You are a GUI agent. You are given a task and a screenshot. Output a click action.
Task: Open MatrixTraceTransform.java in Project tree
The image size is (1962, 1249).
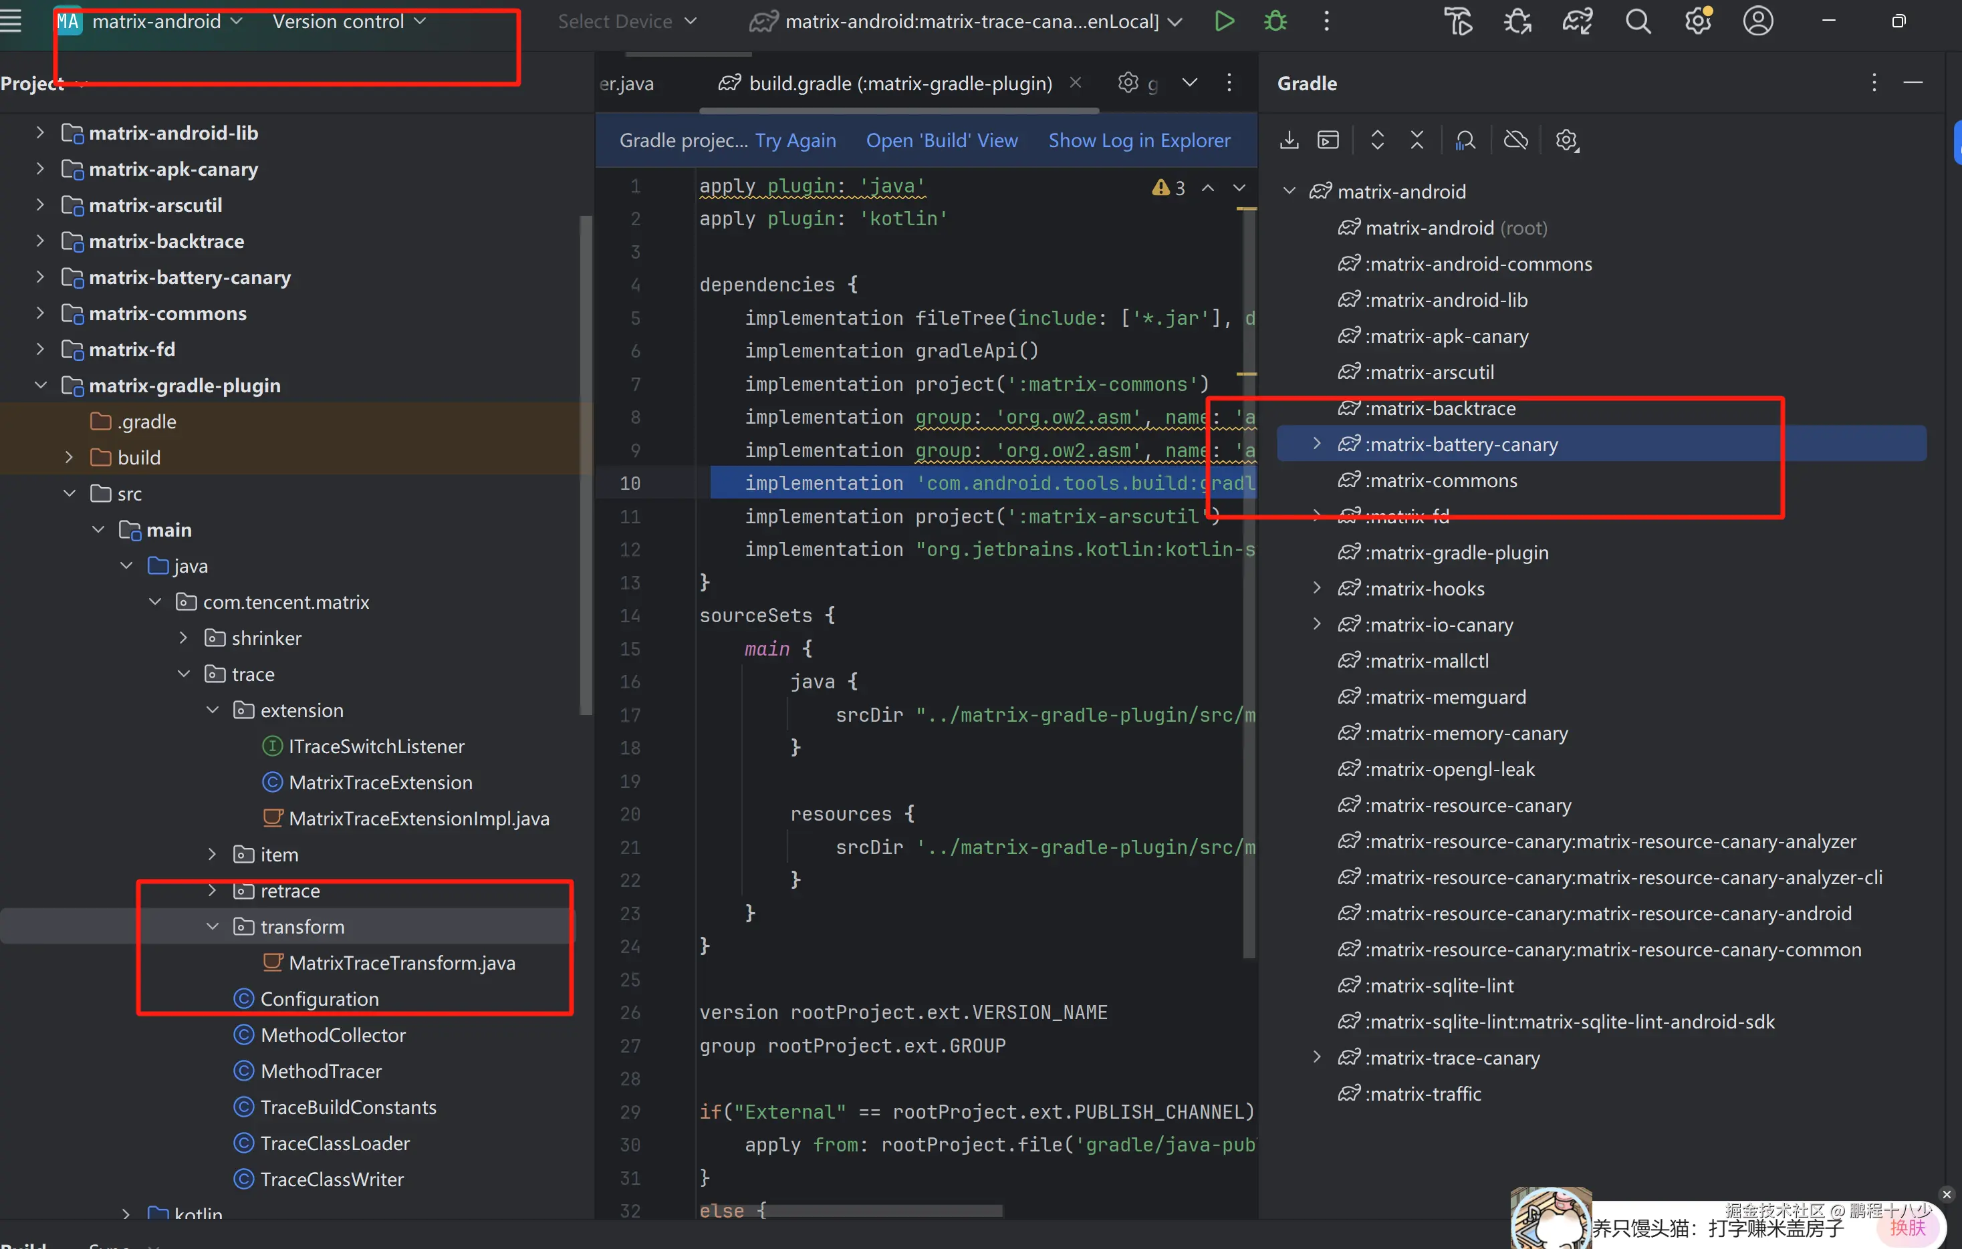point(402,963)
